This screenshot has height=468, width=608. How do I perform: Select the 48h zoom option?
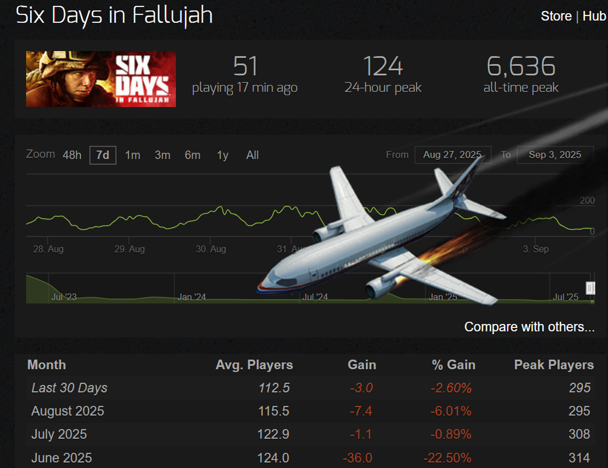72,155
